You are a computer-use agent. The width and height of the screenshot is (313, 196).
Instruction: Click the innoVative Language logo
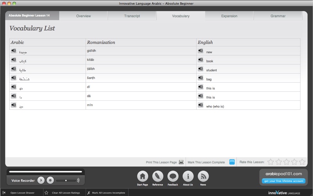tap(284, 193)
